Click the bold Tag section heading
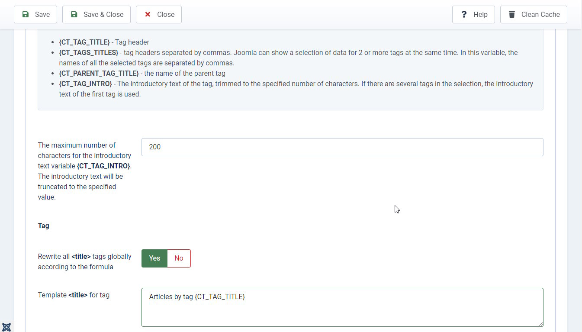Viewport: 582px width, 332px height. [43, 226]
